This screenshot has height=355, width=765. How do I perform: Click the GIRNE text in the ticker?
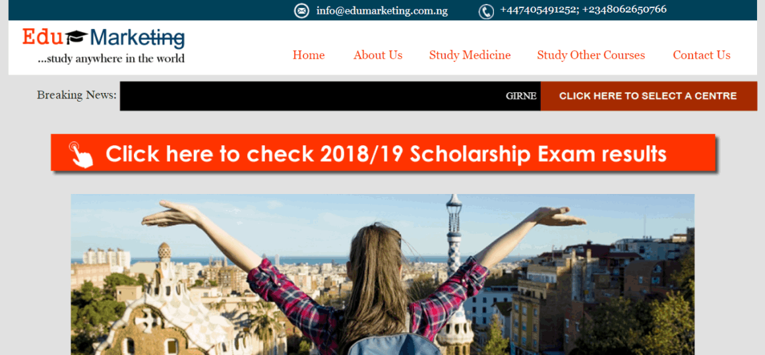[x=521, y=96]
